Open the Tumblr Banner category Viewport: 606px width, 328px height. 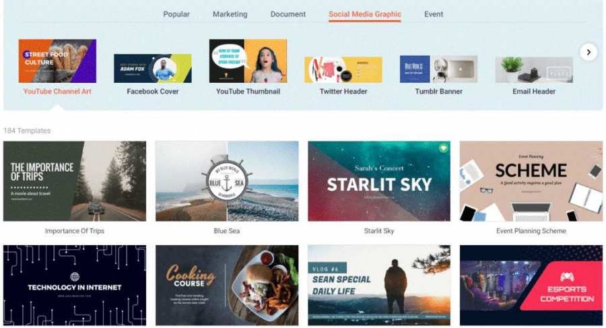point(438,69)
